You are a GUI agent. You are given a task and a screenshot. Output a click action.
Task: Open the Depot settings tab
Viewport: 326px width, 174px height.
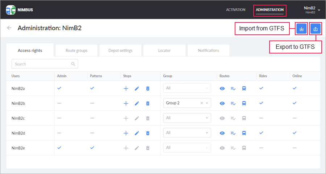coord(120,51)
